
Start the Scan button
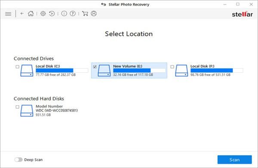click(234, 159)
